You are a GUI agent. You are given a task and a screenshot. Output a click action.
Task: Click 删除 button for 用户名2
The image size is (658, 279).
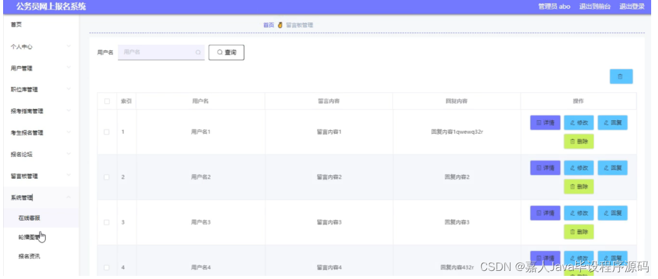579,187
